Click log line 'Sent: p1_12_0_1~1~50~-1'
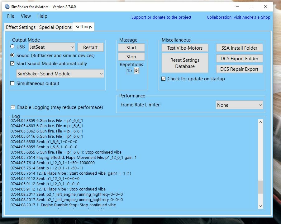The image size is (281, 224). [47, 168]
